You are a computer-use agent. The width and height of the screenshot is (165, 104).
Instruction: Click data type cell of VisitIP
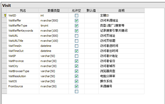tap(54, 56)
